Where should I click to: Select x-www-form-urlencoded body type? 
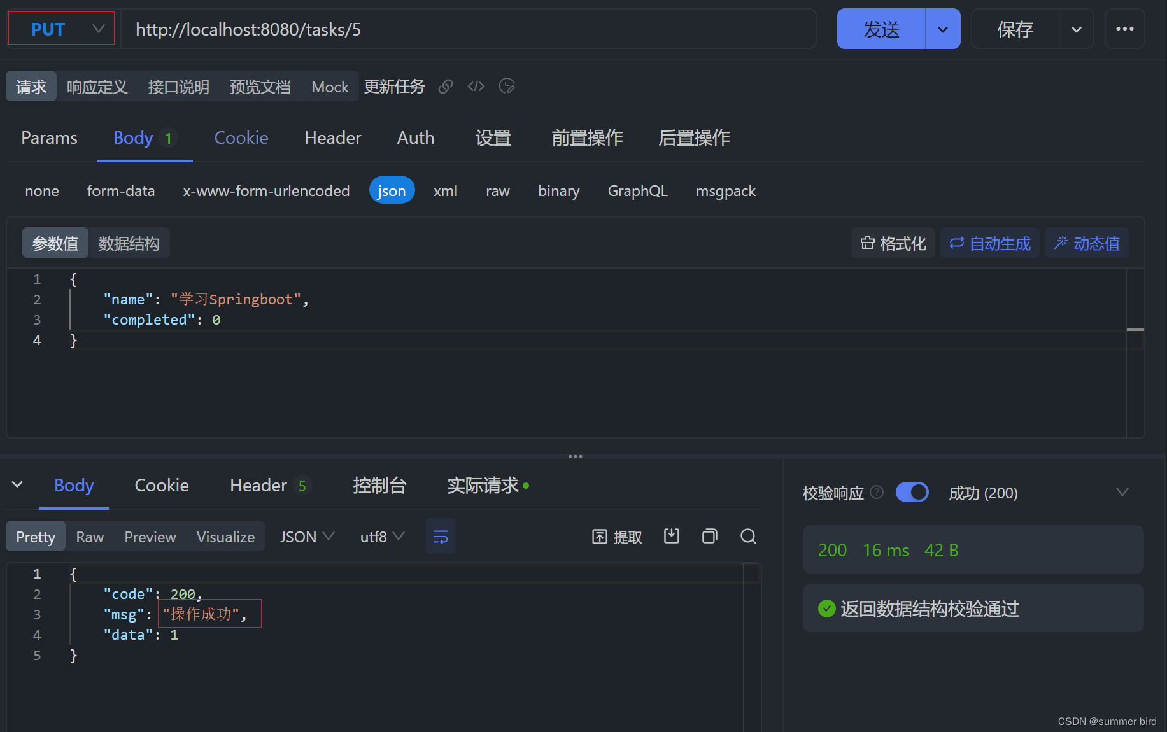click(266, 190)
